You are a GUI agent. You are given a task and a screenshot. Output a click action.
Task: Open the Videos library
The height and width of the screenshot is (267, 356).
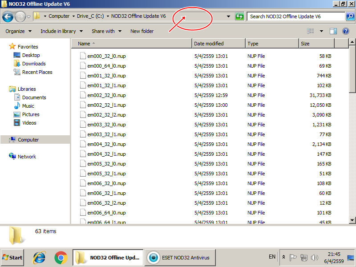point(29,123)
